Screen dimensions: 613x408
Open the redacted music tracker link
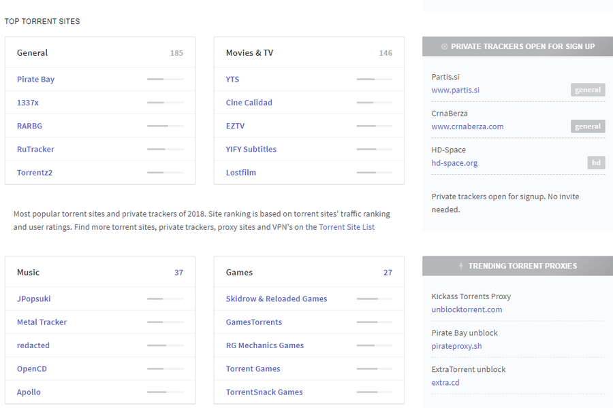pyautogui.click(x=33, y=345)
